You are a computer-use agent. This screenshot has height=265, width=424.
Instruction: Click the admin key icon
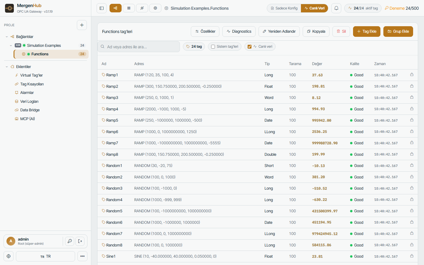coord(69,241)
